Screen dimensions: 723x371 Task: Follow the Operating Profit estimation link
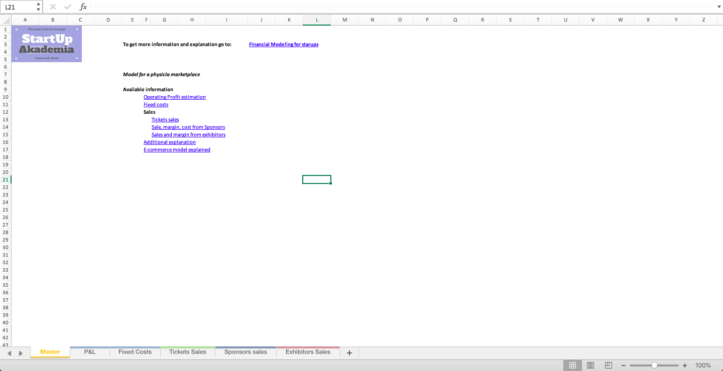pyautogui.click(x=175, y=97)
